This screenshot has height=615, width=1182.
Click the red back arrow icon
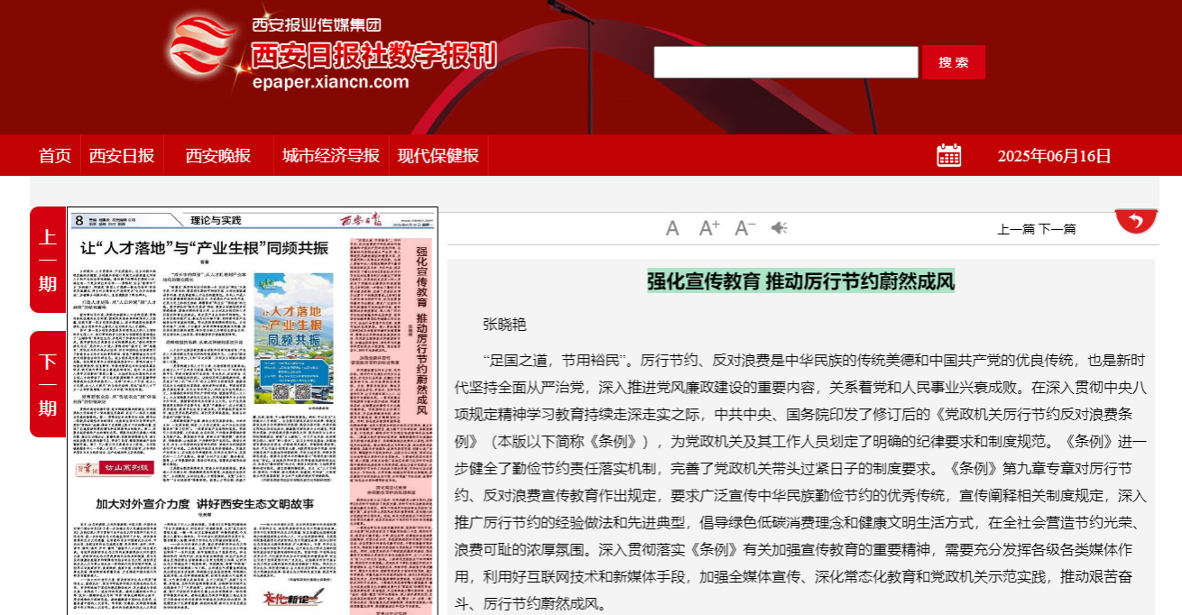(x=1136, y=220)
